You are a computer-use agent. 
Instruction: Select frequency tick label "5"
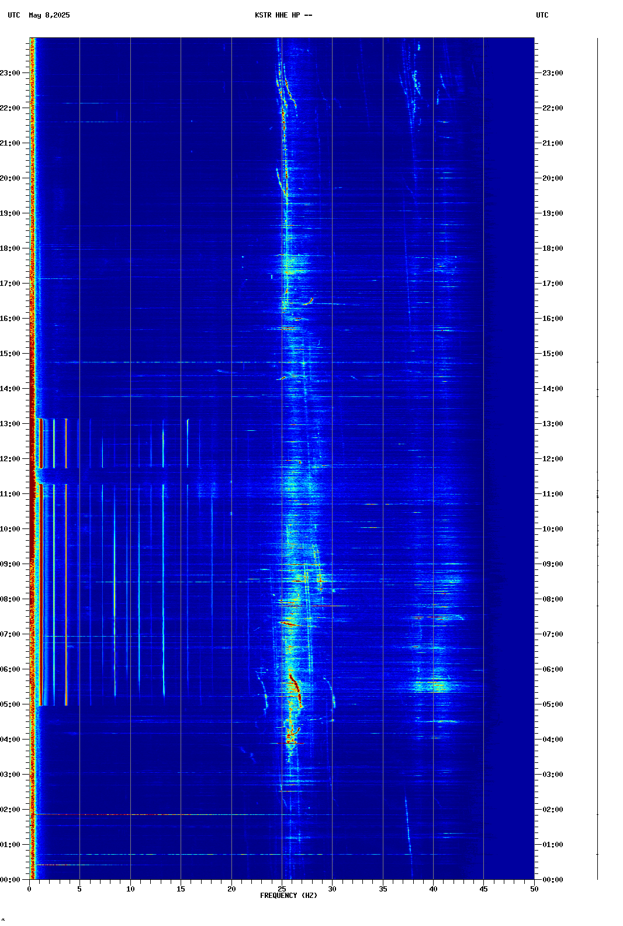(79, 889)
